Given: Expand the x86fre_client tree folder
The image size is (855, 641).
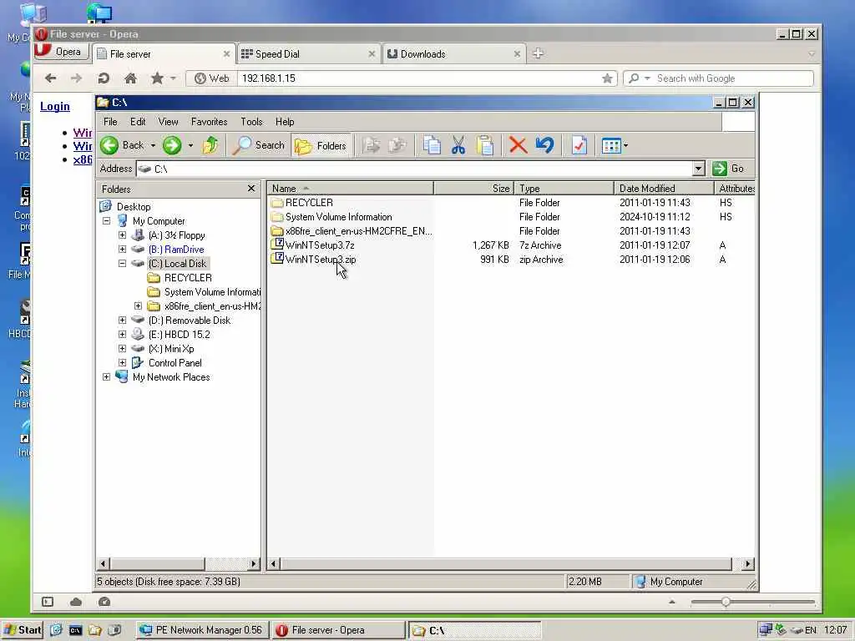Looking at the screenshot, I should tap(138, 305).
